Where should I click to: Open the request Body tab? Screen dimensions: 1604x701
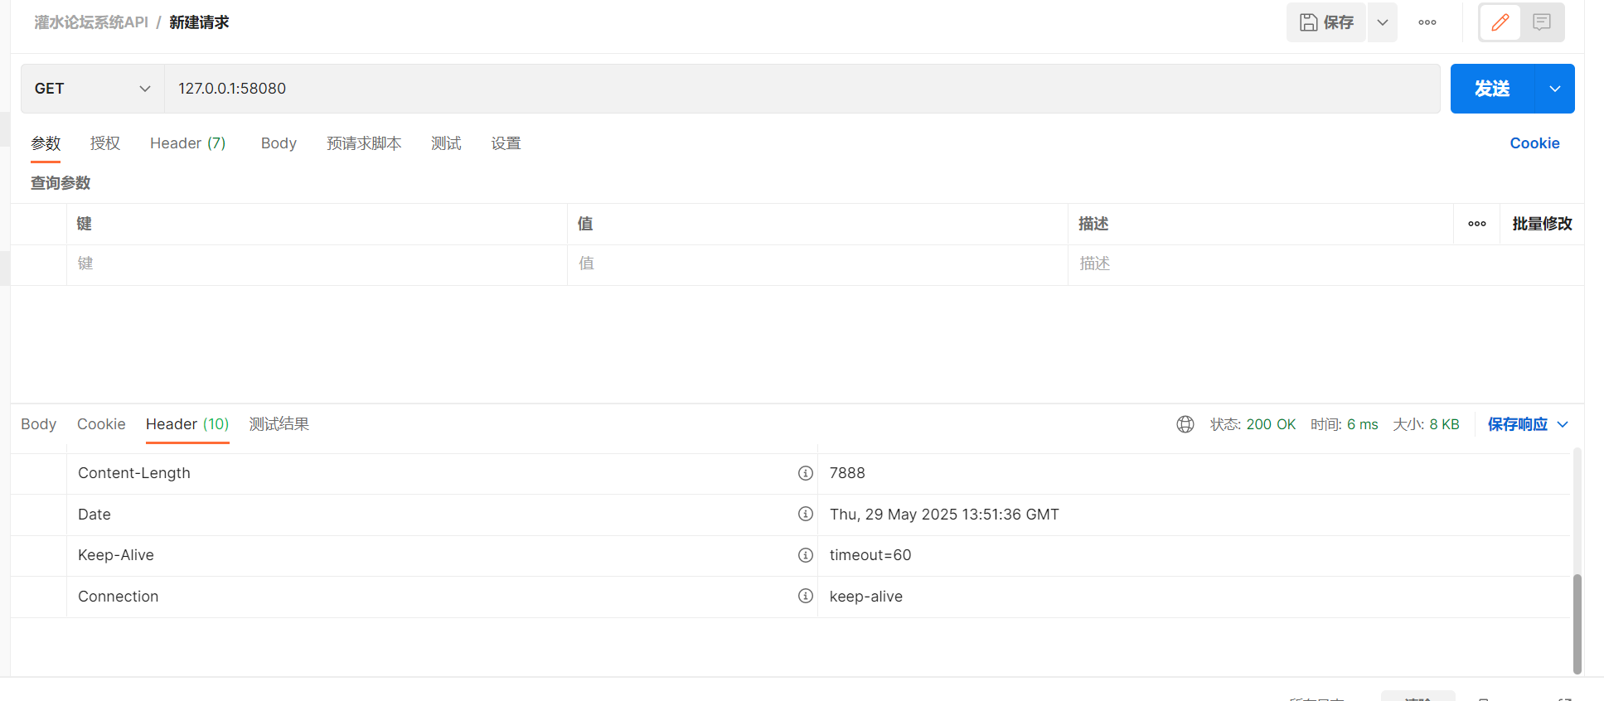pyautogui.click(x=279, y=143)
